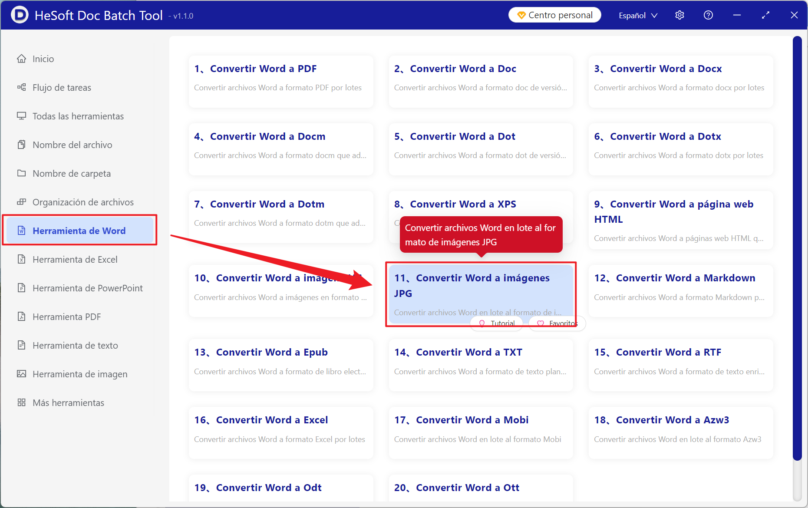Click the vertical scrollbar thumb
Screen dimensions: 808x508
[x=797, y=248]
